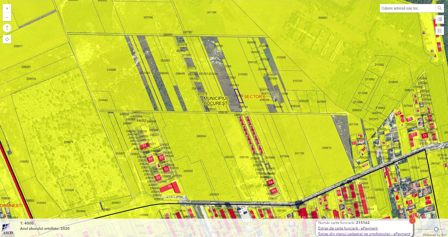The image size is (448, 237).
Task: Select parcel labeled 240161
Action: click(229, 157)
